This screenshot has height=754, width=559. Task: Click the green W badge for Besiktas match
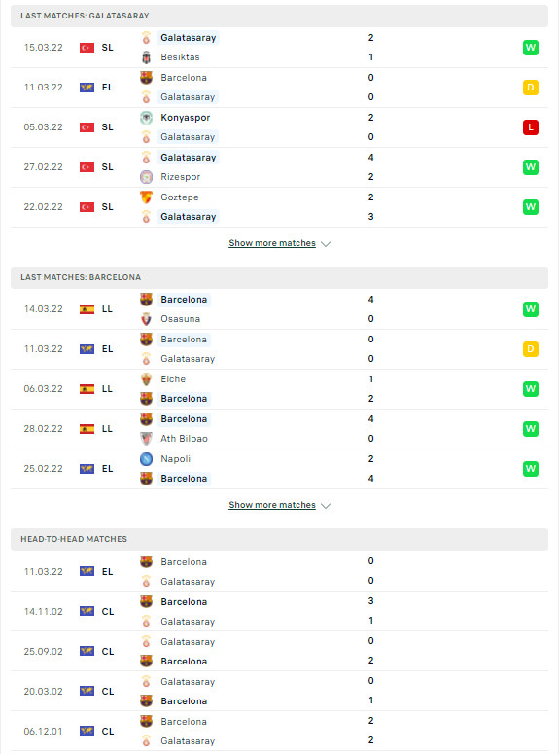tap(531, 48)
